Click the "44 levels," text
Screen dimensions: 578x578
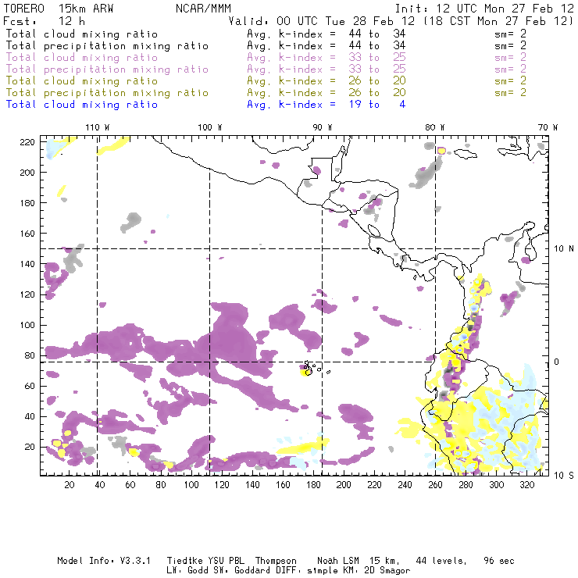(x=441, y=561)
